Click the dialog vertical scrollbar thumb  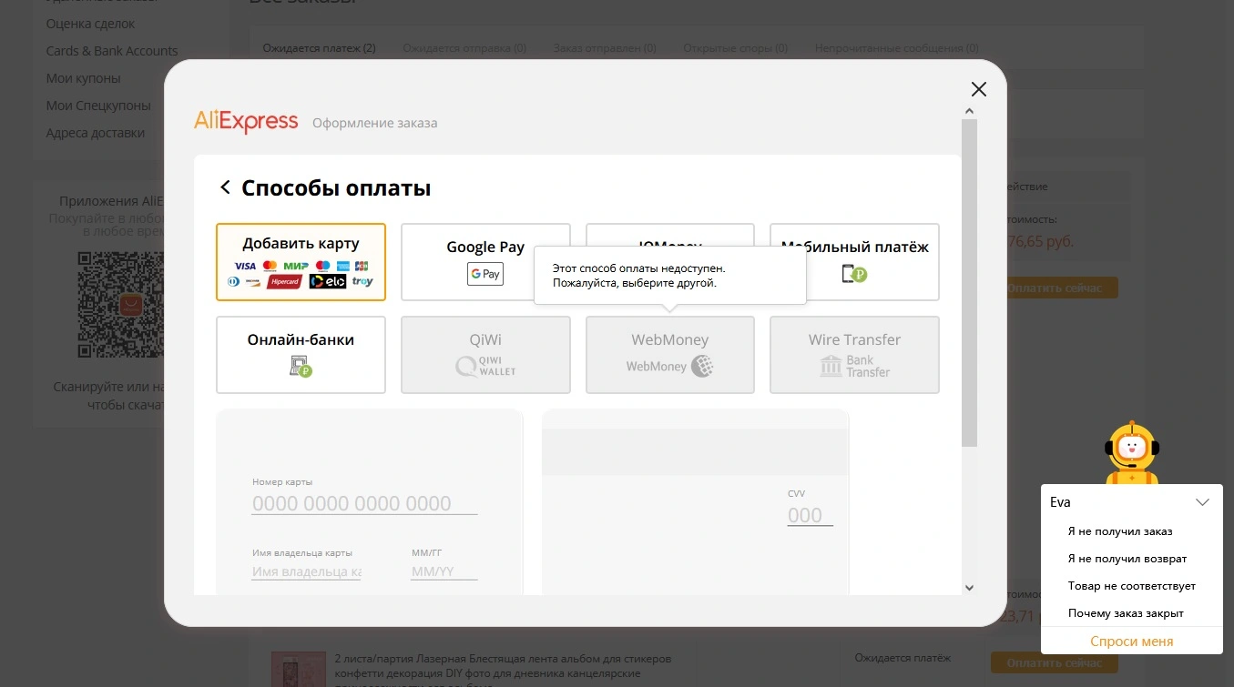[x=969, y=282]
